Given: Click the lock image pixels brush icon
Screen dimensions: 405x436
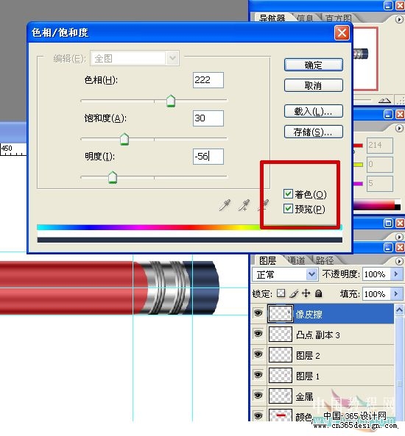Looking at the screenshot, I should point(294,293).
